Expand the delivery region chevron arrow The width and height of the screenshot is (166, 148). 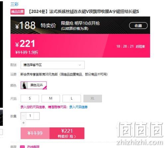(80, 65)
